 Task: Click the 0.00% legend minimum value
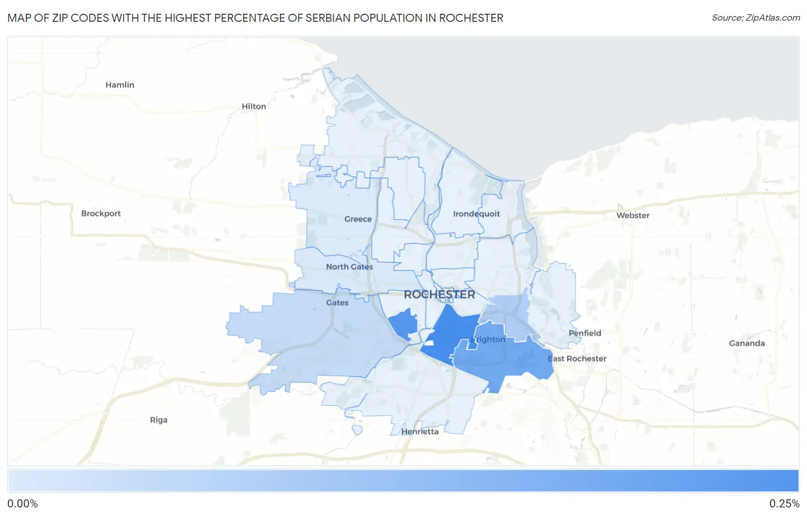[22, 504]
